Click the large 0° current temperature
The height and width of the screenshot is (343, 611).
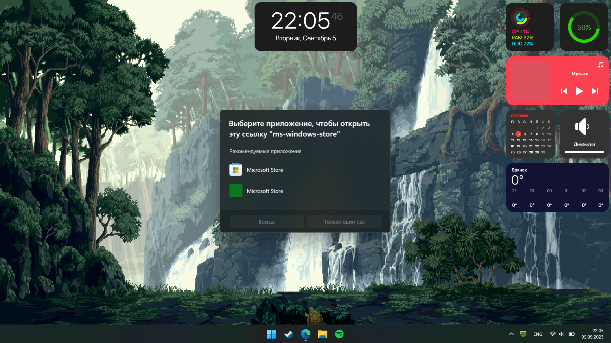pos(517,180)
